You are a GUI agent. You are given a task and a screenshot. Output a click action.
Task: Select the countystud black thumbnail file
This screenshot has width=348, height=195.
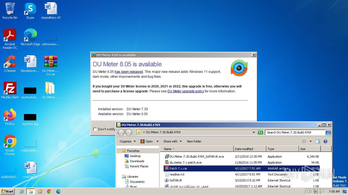click(30, 93)
